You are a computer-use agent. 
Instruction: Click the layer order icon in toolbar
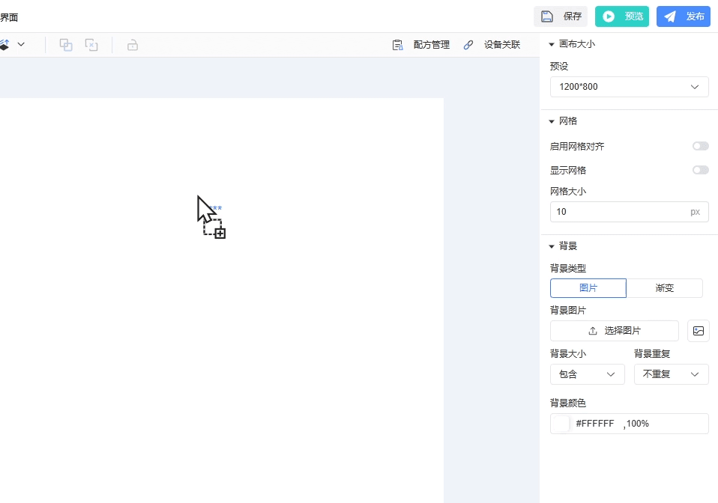[x=4, y=45]
